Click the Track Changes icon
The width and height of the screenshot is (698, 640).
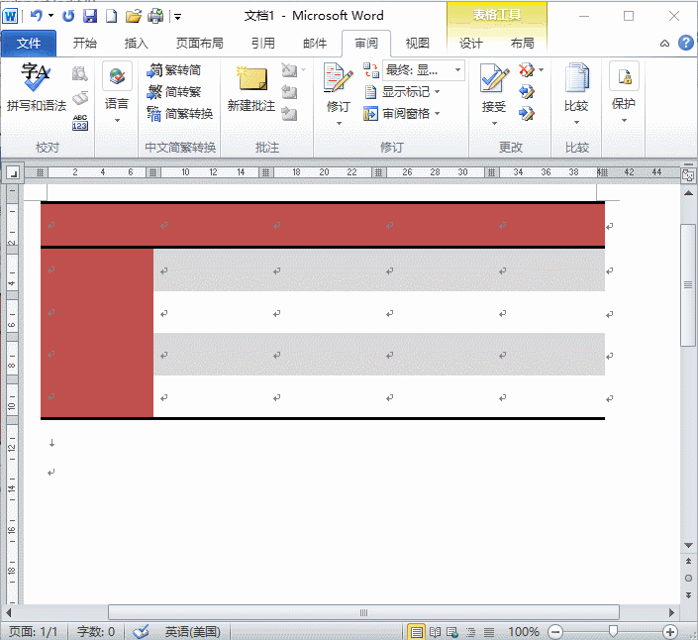[338, 88]
